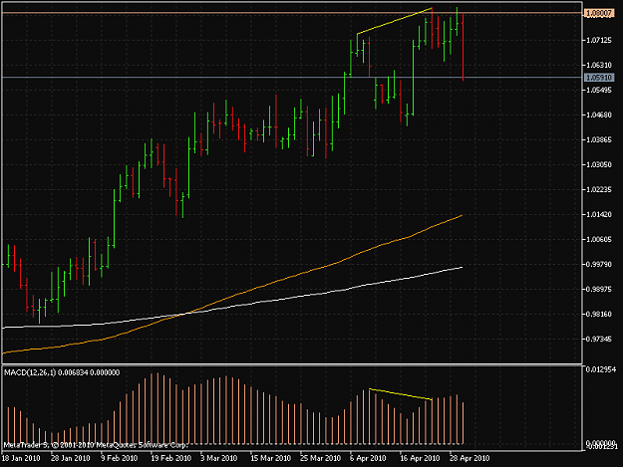Click the 0.97345 price axis label
Screen dimensions: 623x467
[x=599, y=339]
